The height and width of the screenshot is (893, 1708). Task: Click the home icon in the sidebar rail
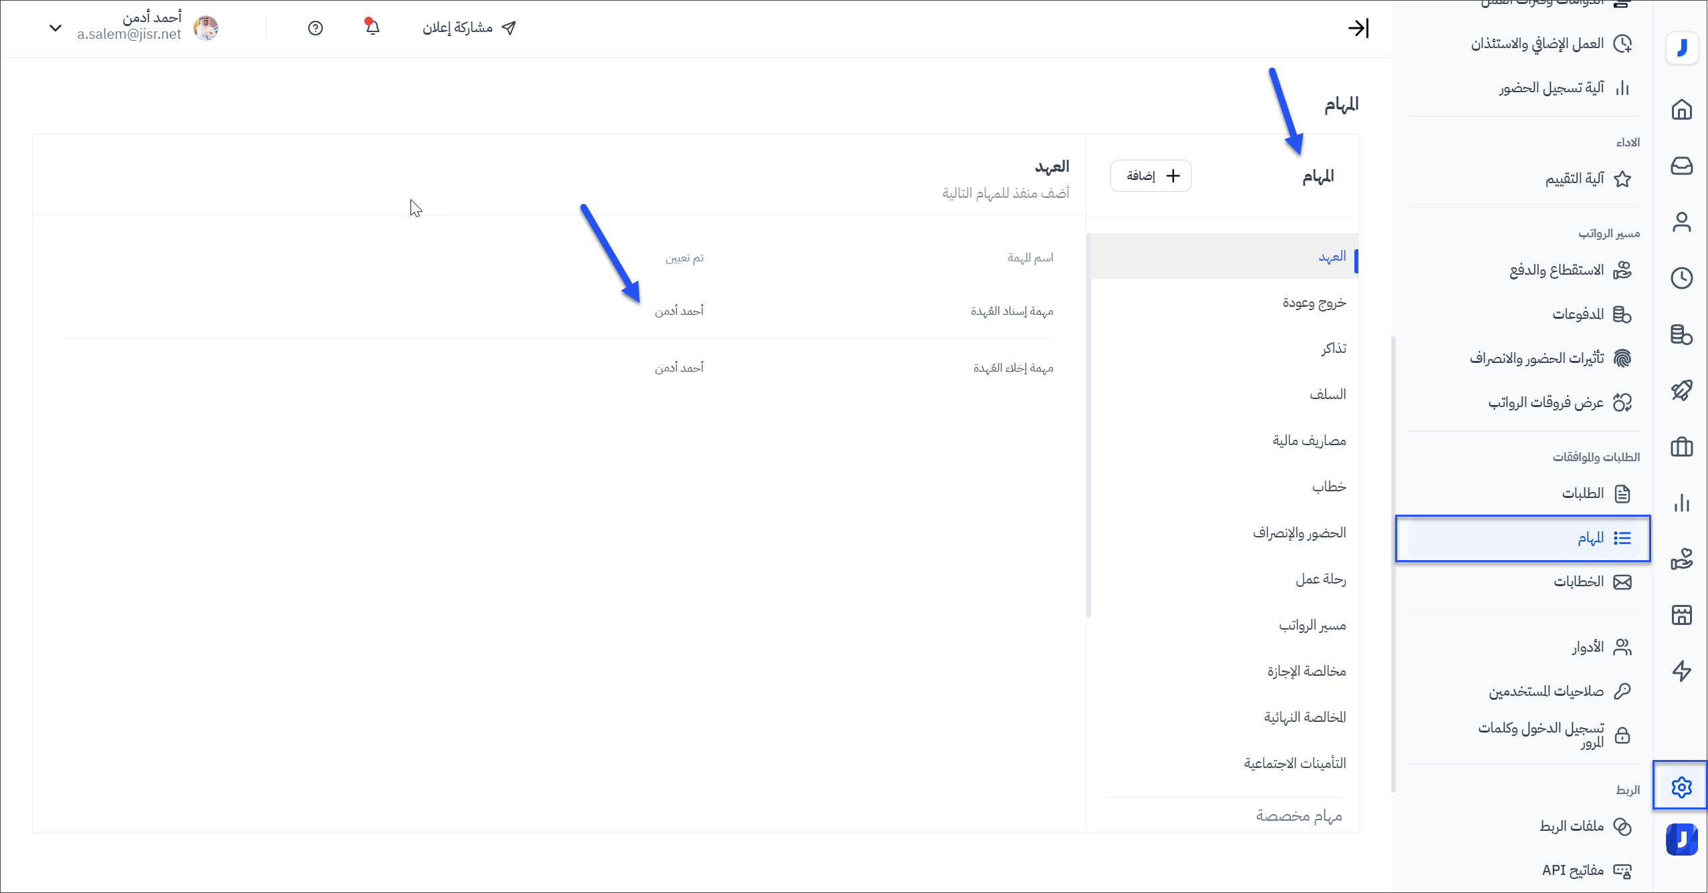click(1681, 110)
